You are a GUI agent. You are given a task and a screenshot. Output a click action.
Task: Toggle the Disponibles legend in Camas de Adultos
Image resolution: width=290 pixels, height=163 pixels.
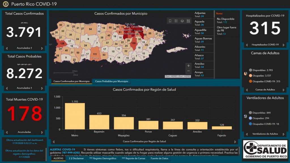pyautogui.click(x=250, y=70)
